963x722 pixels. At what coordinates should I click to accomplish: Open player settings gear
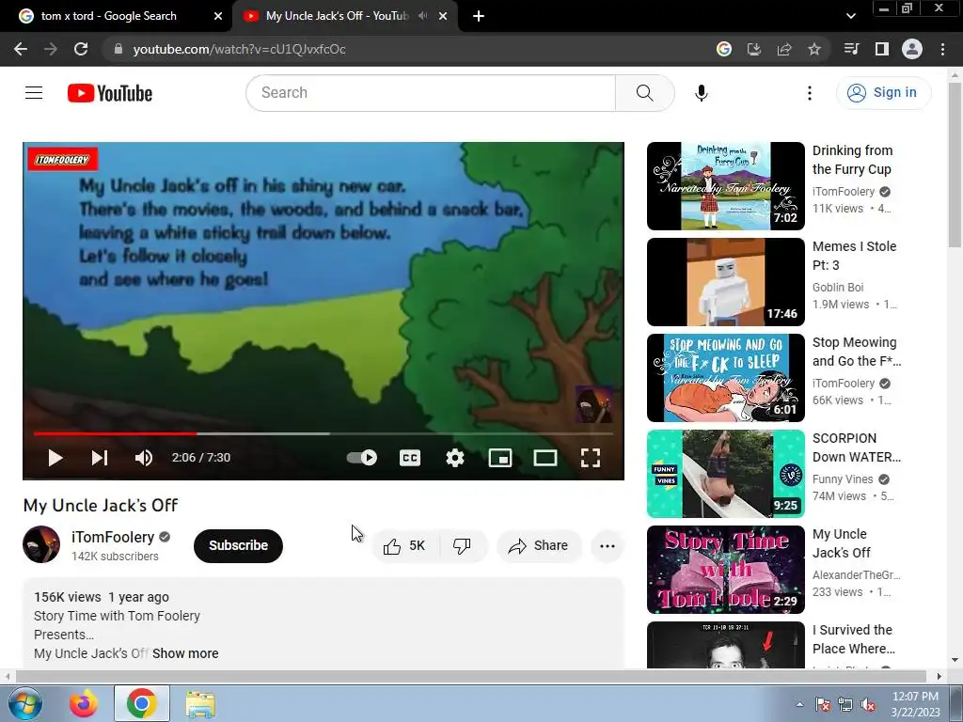tap(454, 458)
